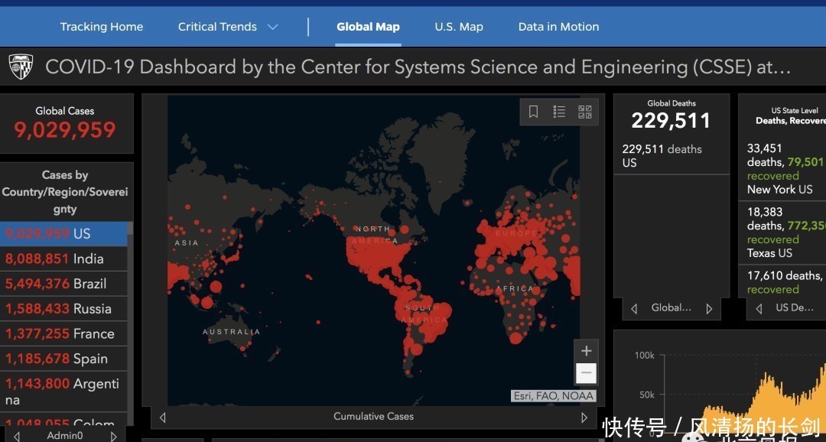
Task: Click the ASIA label on the map
Action: [x=187, y=243]
